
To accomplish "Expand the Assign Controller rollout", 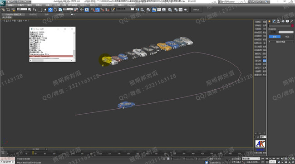I will click(x=280, y=42).
